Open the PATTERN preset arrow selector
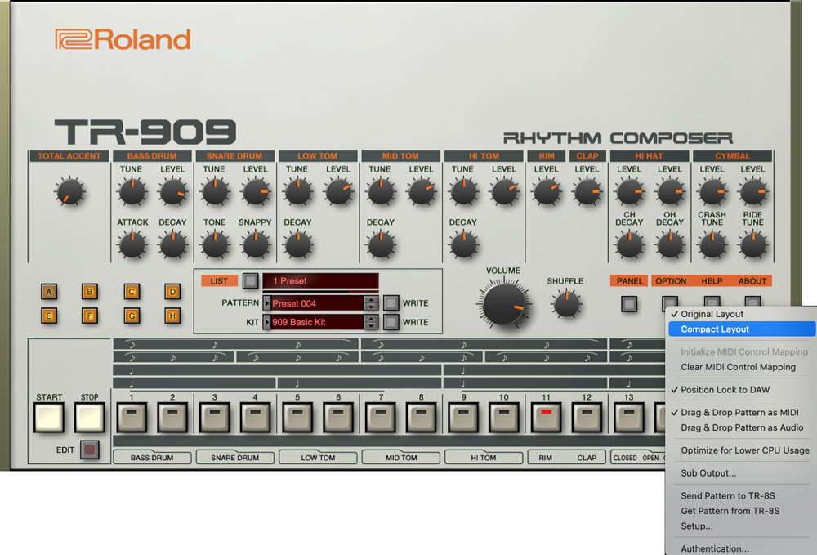The width and height of the screenshot is (817, 555). pyautogui.click(x=267, y=303)
